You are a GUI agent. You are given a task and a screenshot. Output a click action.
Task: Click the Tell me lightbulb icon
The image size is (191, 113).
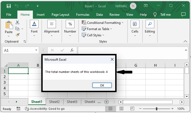(155, 15)
